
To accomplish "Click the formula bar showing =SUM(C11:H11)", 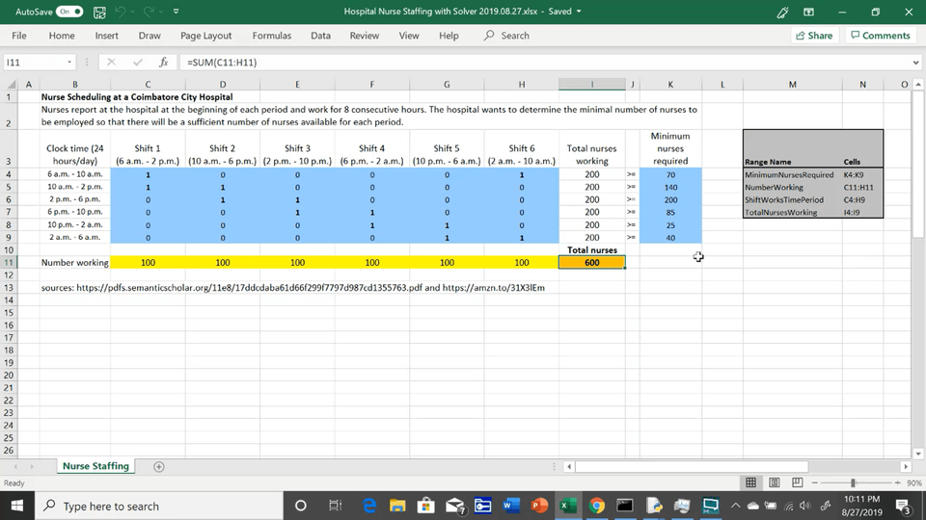I will tap(543, 62).
